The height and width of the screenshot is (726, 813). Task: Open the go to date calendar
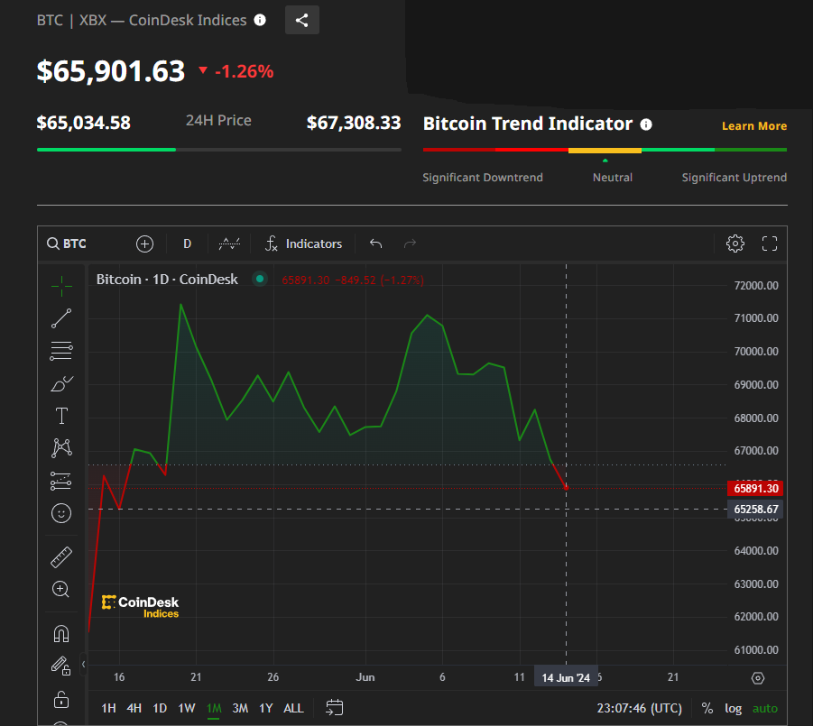[335, 708]
